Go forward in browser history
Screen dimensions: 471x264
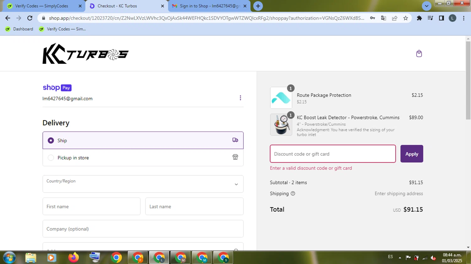(19, 18)
